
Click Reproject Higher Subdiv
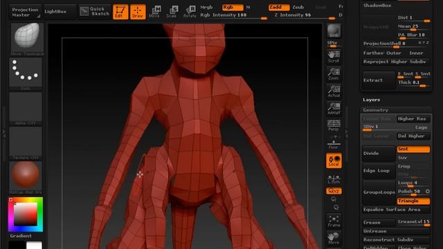coord(396,62)
